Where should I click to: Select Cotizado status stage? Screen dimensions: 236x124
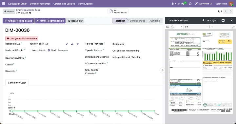(x=155, y=21)
